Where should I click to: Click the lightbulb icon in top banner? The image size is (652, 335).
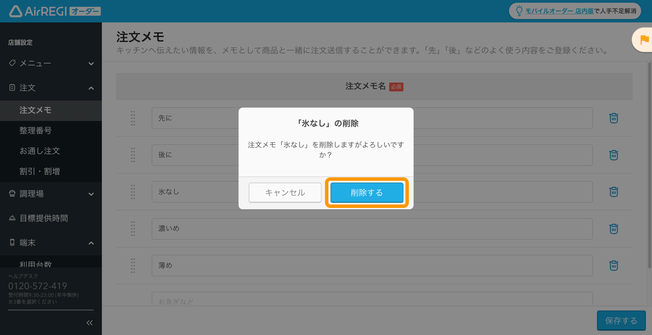click(519, 11)
